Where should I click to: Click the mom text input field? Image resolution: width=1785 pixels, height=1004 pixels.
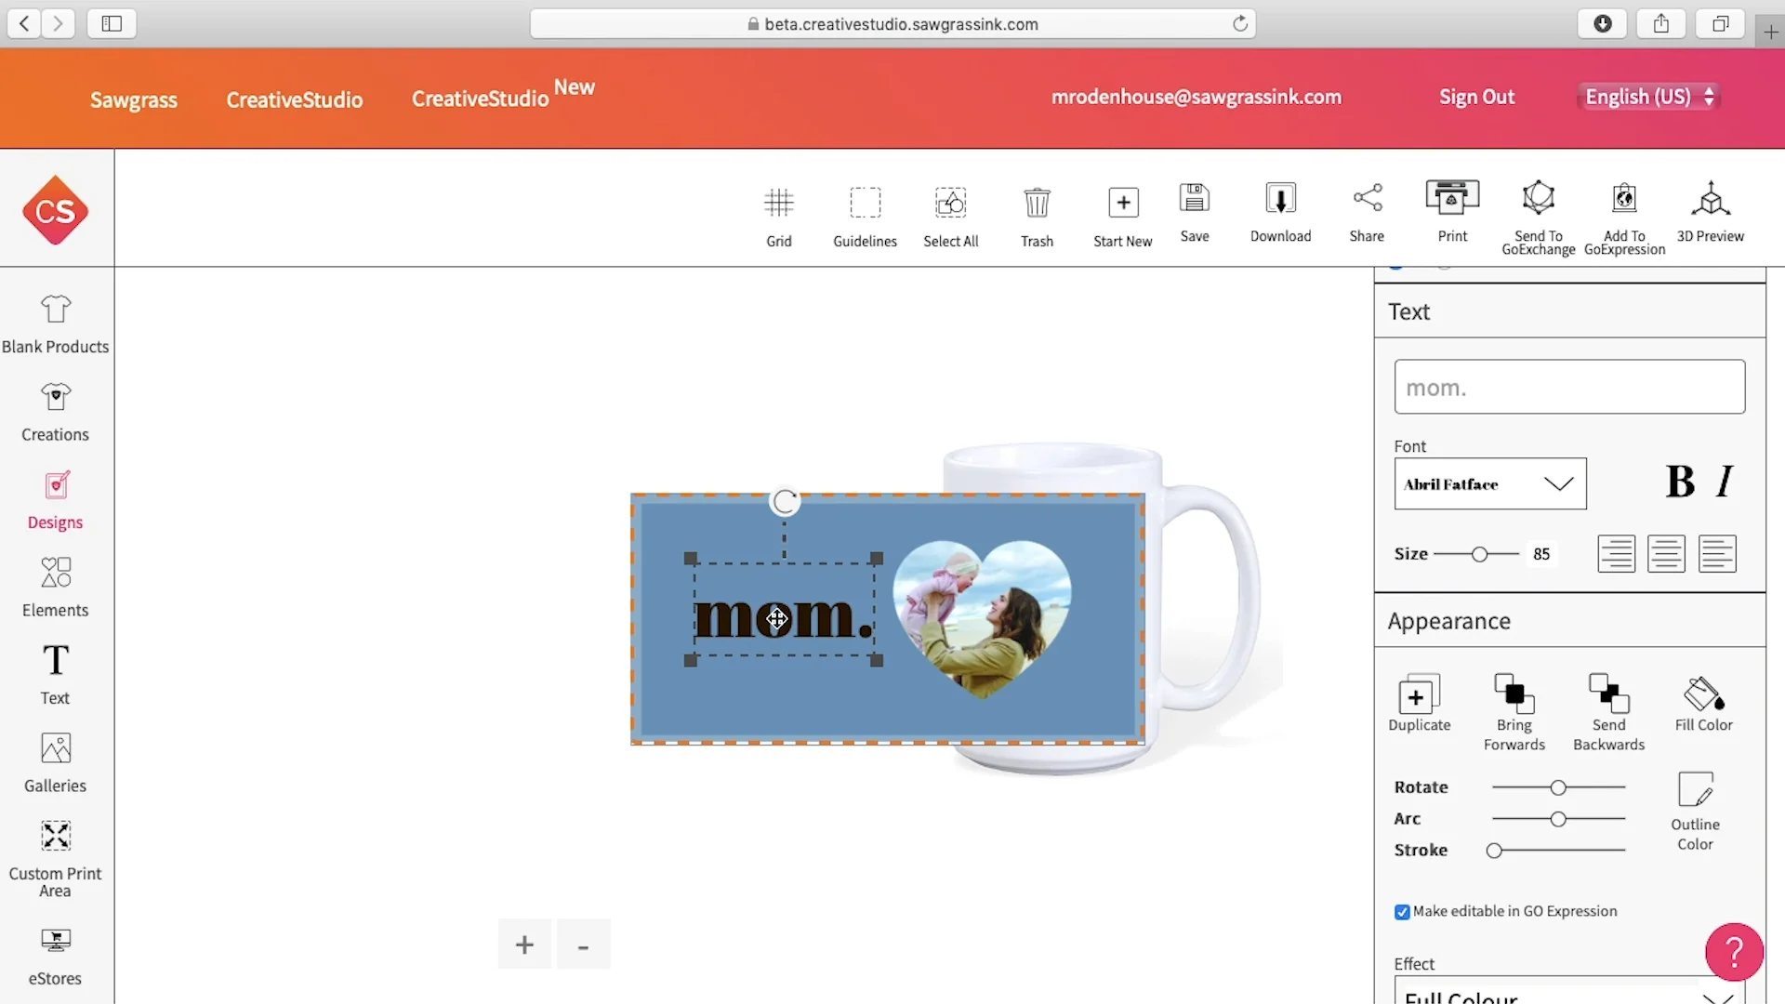point(1569,386)
